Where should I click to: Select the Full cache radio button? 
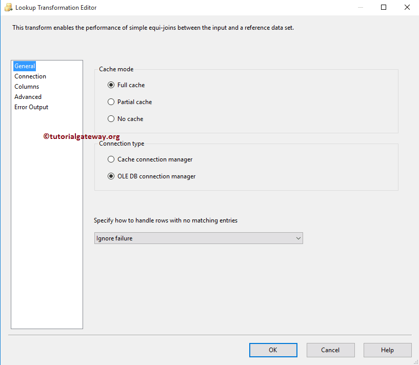111,85
